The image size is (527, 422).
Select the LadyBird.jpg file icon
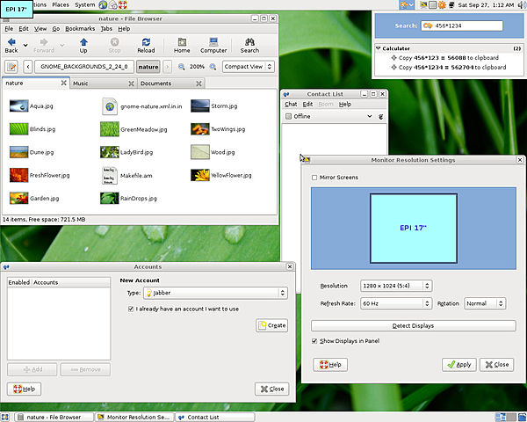pos(110,152)
